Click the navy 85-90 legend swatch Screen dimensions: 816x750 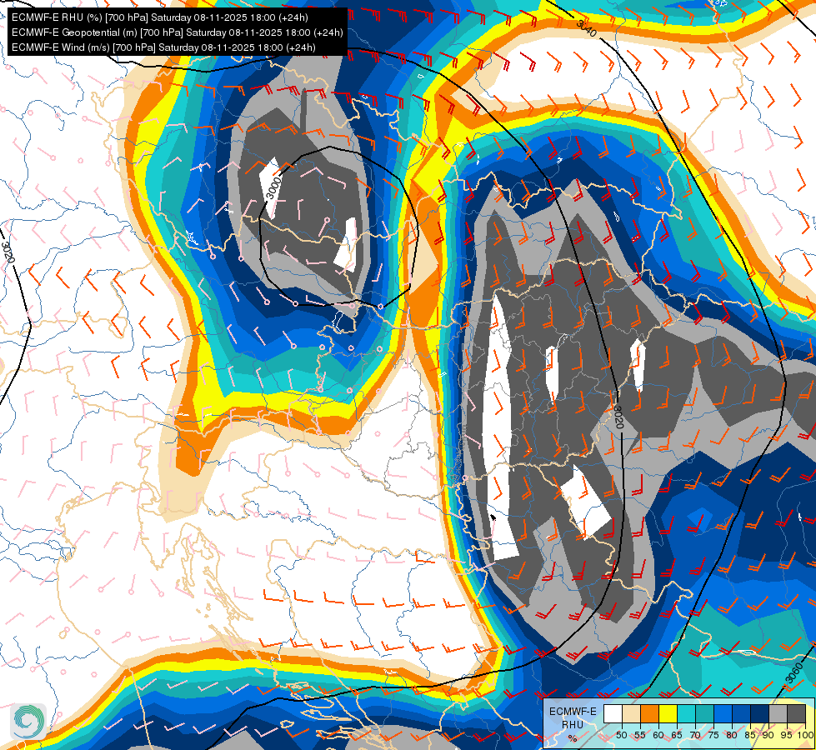pos(760,713)
